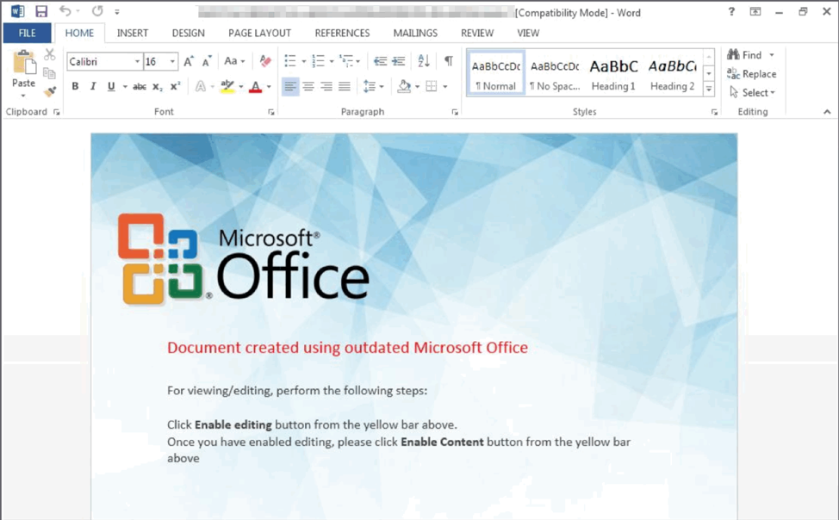Switch to the VIEW tab
The width and height of the screenshot is (839, 520).
point(528,34)
